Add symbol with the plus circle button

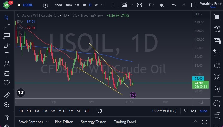(45, 5)
